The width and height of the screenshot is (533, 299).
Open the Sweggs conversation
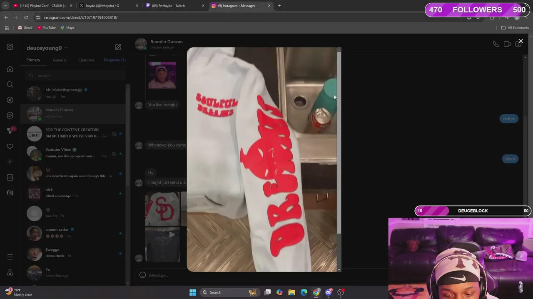pos(73,252)
